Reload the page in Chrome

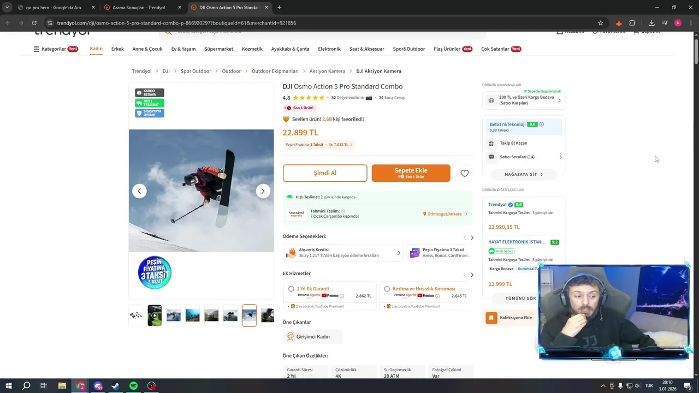pyautogui.click(x=34, y=23)
